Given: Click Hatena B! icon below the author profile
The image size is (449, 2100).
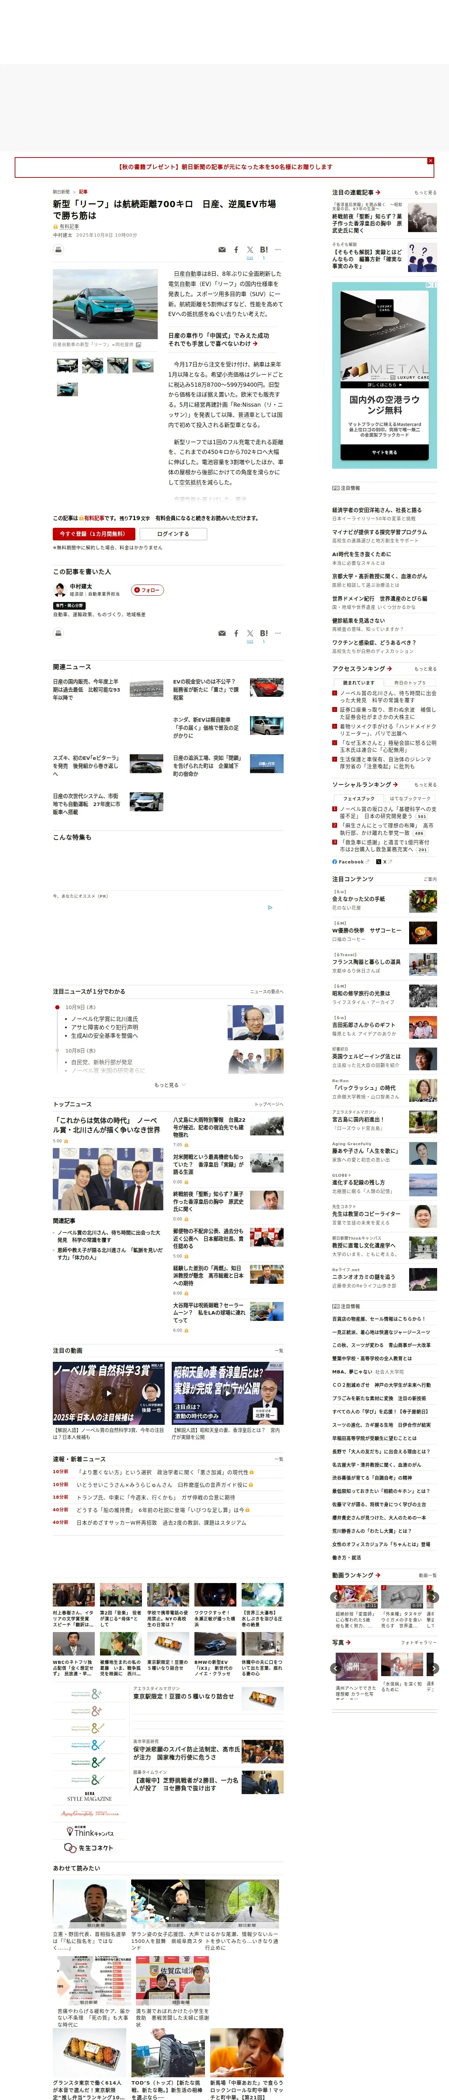Looking at the screenshot, I should pyautogui.click(x=263, y=633).
